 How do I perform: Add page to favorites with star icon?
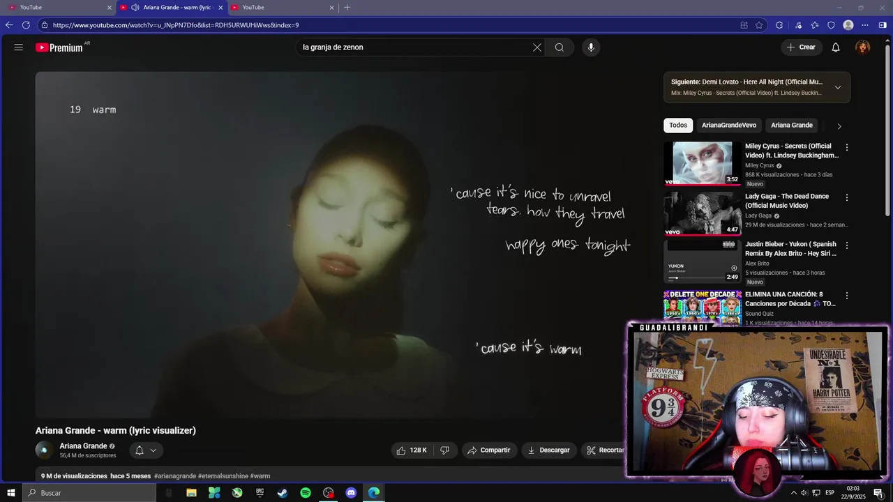[760, 25]
